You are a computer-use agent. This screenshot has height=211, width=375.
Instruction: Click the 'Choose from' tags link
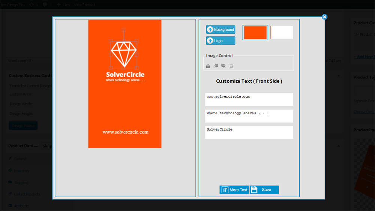point(364,112)
